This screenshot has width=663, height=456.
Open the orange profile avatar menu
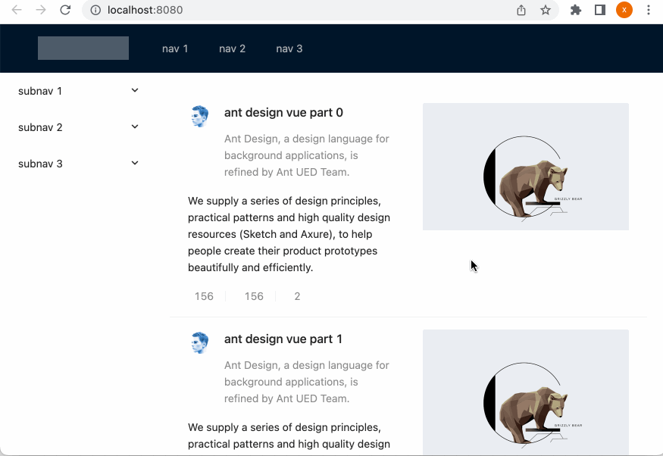point(624,10)
